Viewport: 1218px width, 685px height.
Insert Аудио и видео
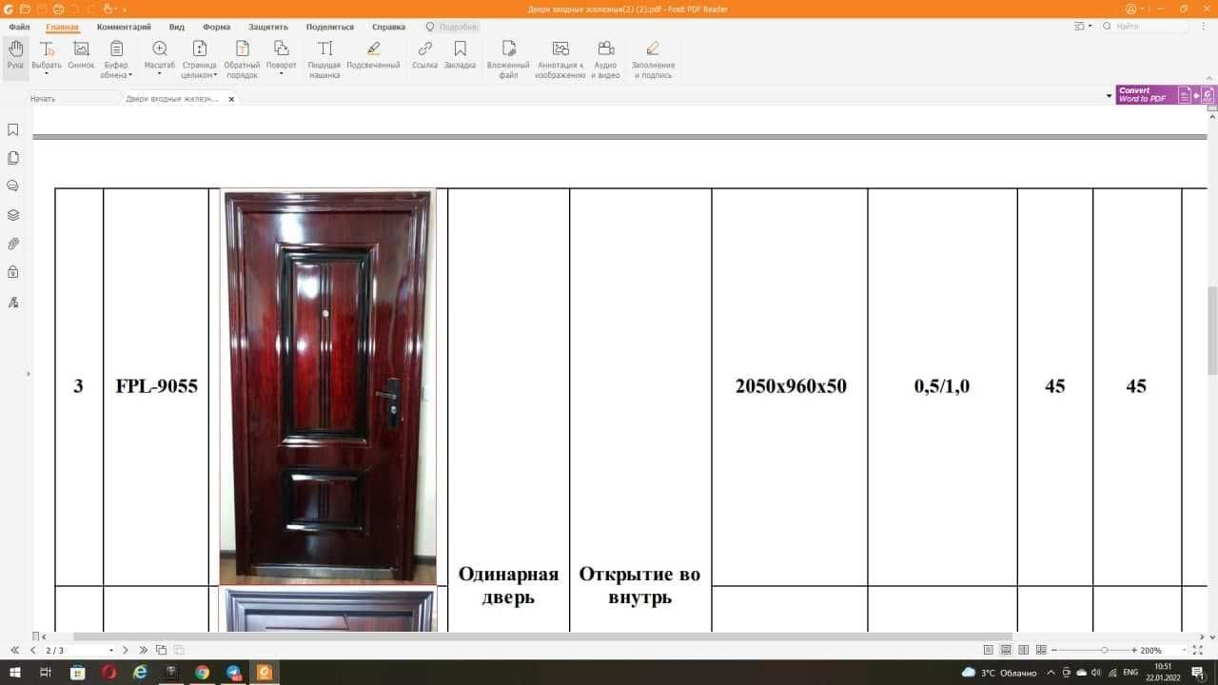[605, 59]
